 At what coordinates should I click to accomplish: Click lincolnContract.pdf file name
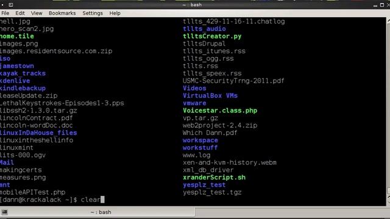pyautogui.click(x=37, y=118)
